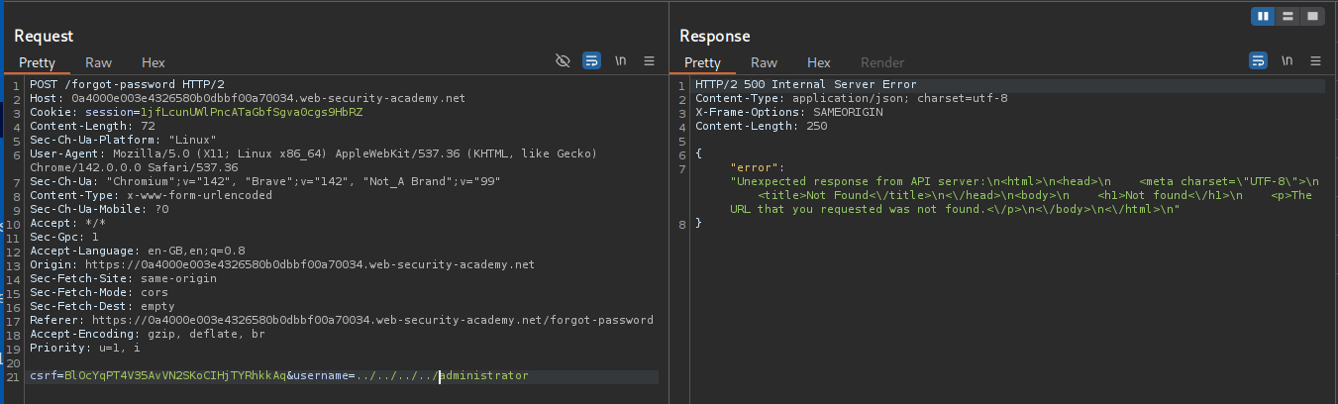This screenshot has height=404, width=1338.
Task: Open Request panel options hamburger menu
Action: click(650, 61)
